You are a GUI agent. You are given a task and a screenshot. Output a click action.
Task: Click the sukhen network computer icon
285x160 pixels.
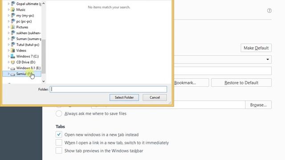[x=13, y=33]
